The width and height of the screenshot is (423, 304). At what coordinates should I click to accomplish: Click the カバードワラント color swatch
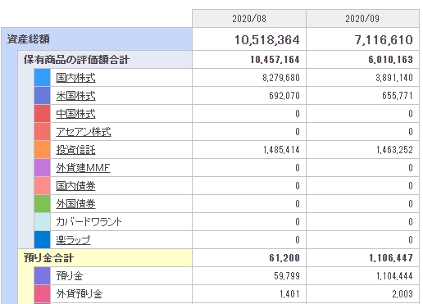[x=43, y=222]
